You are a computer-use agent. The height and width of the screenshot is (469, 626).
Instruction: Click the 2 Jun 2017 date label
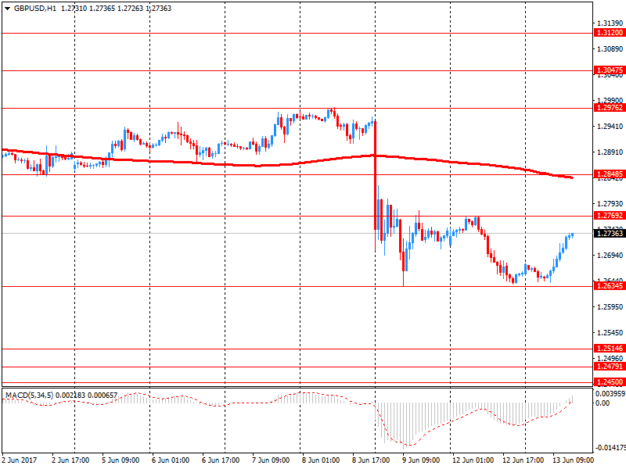(x=19, y=460)
